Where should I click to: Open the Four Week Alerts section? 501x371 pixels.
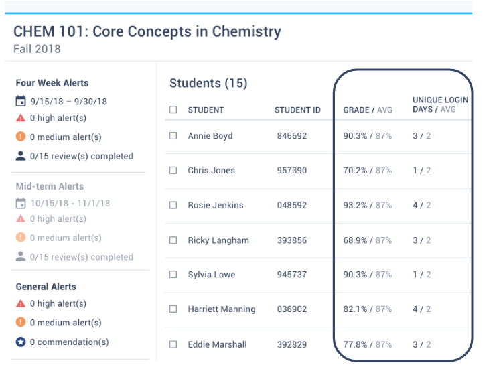pyautogui.click(x=52, y=83)
